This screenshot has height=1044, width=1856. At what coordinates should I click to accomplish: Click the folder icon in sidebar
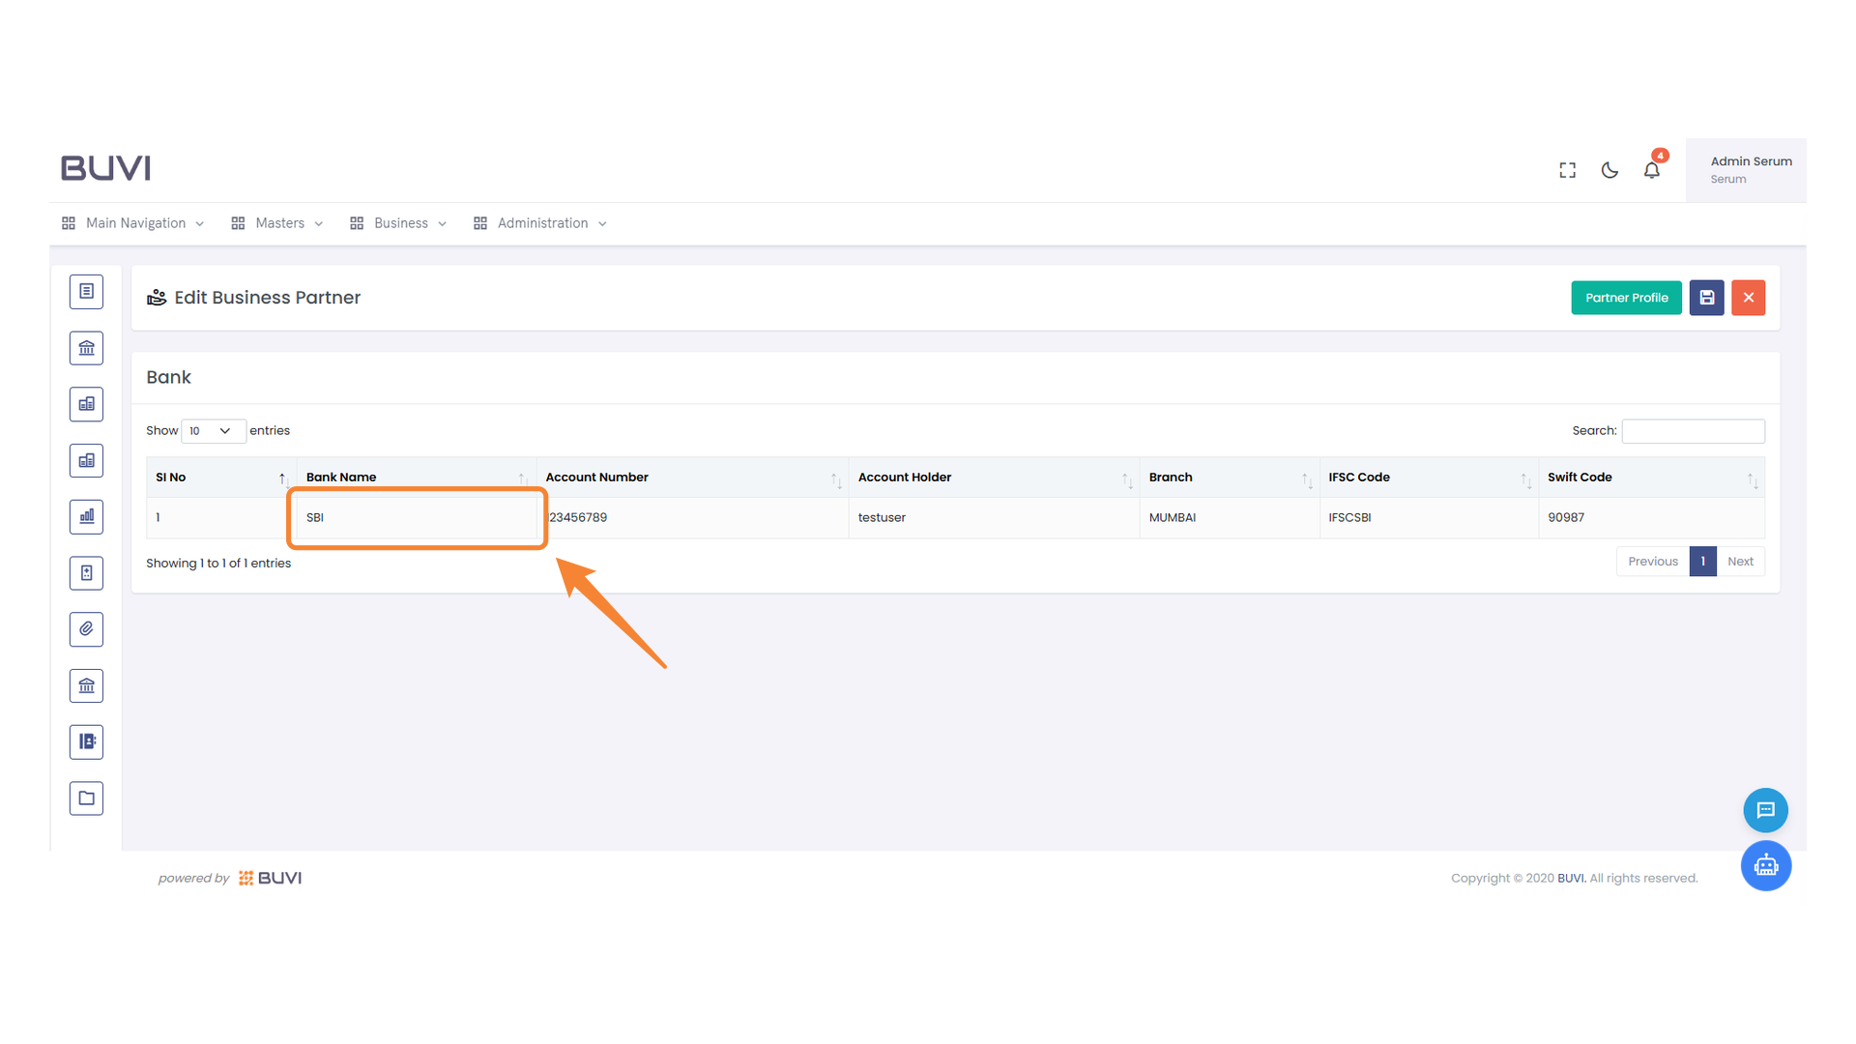pos(86,798)
